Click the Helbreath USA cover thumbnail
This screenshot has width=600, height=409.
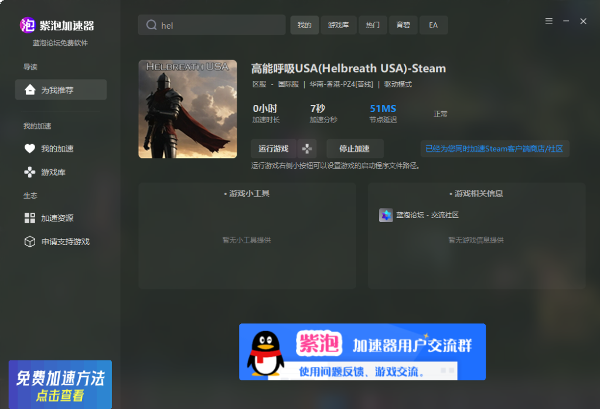[x=187, y=109]
